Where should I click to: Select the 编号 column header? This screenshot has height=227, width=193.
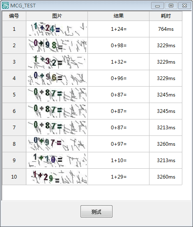(x=14, y=16)
